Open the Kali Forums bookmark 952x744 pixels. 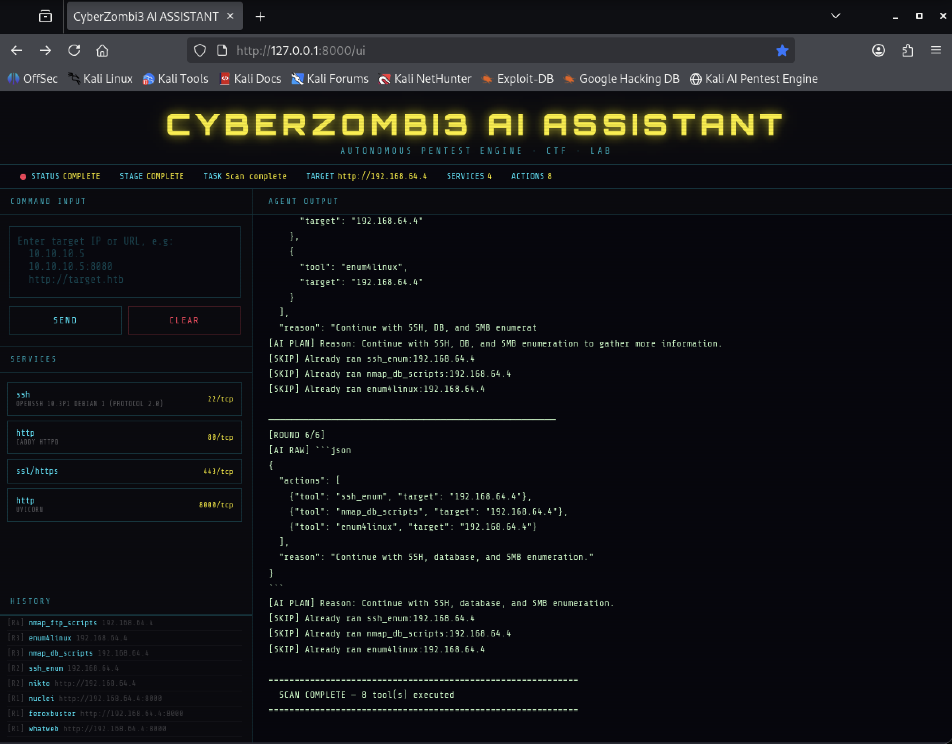tap(330, 79)
